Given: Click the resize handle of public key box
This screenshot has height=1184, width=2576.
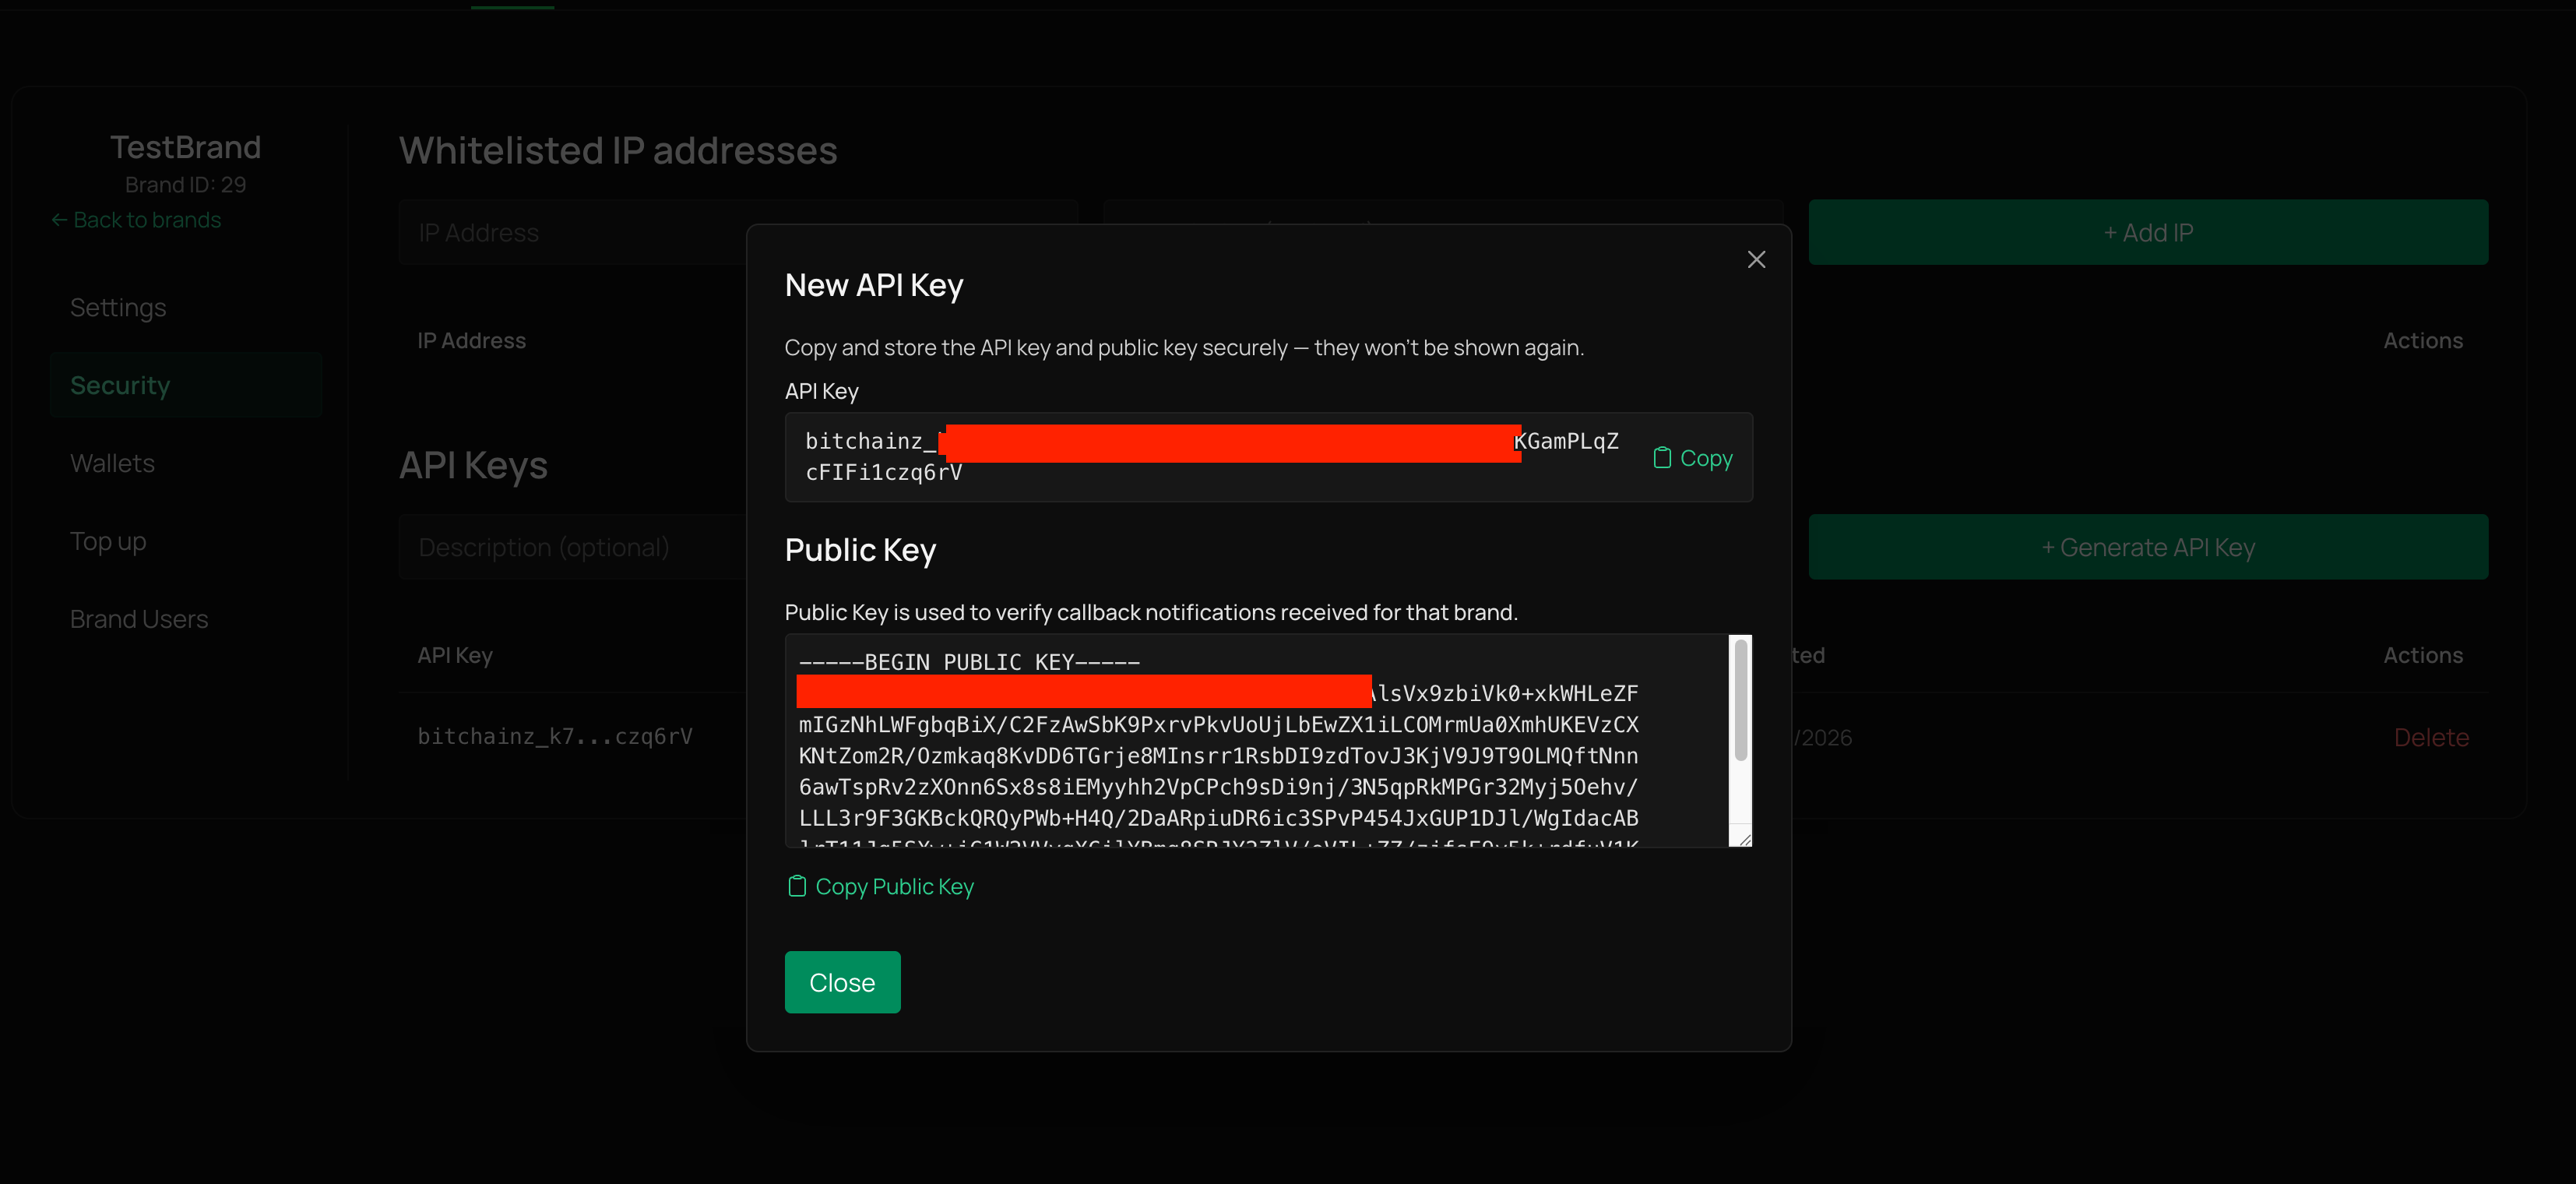Looking at the screenshot, I should tap(1744, 839).
